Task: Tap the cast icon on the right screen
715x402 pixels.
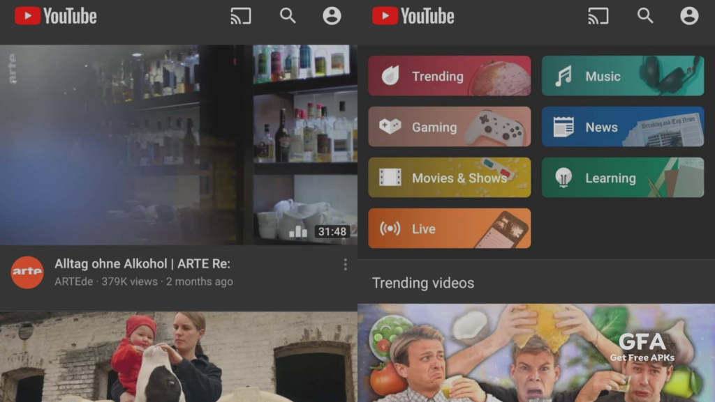Action: (x=598, y=16)
